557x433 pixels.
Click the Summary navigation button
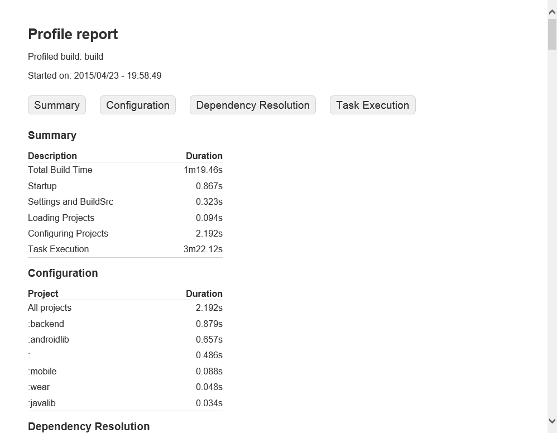(x=56, y=105)
